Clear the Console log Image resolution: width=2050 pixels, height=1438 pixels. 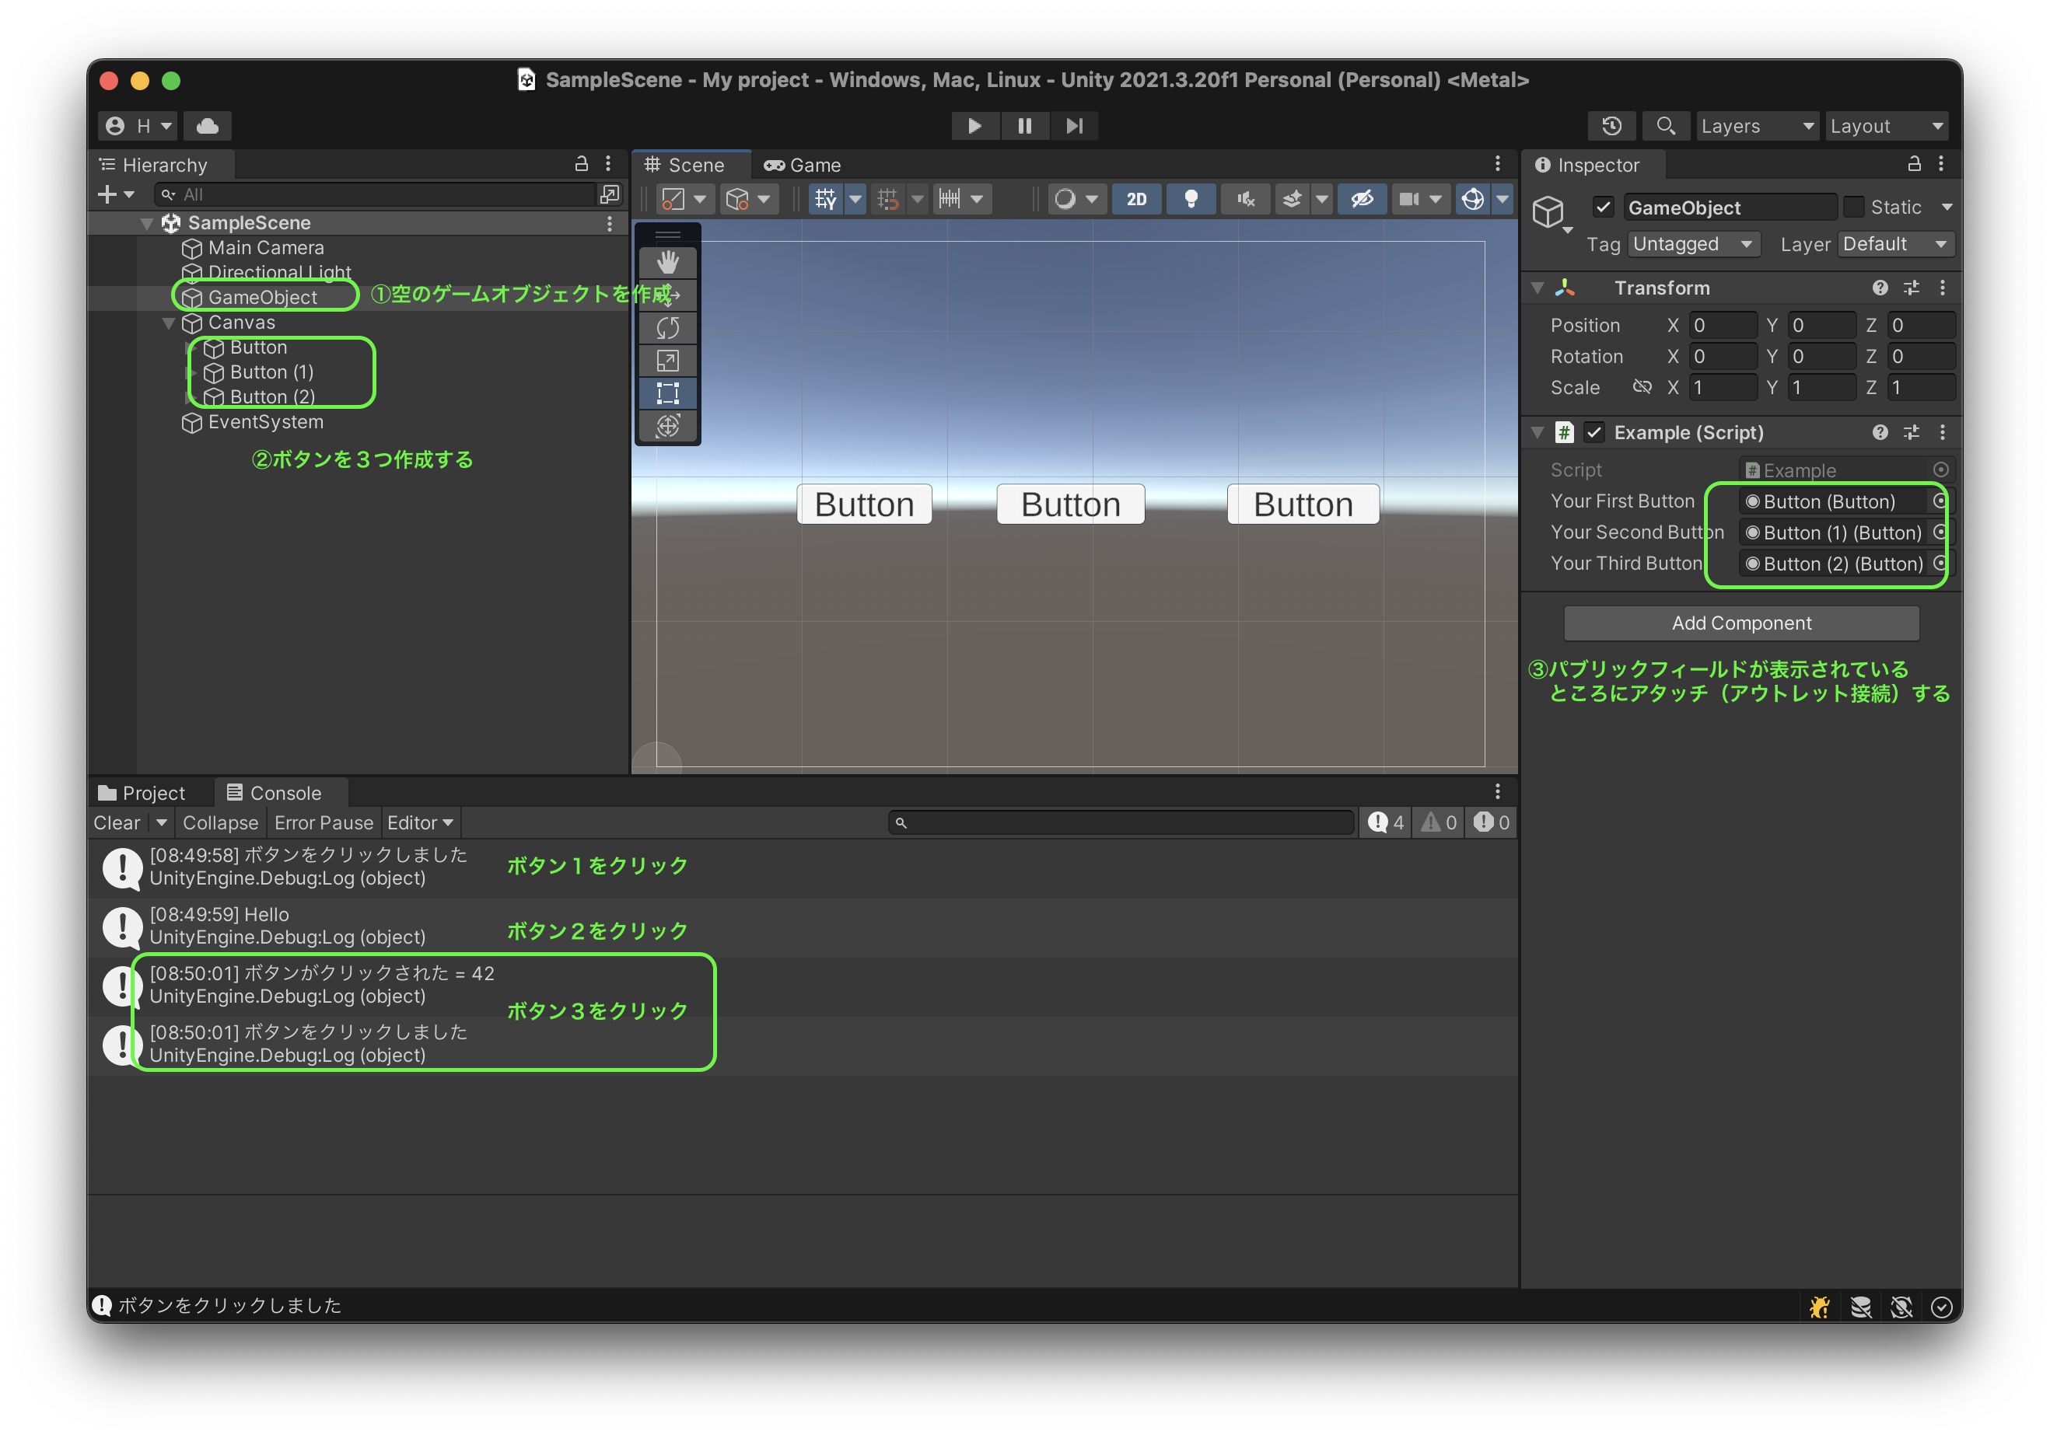pos(117,822)
